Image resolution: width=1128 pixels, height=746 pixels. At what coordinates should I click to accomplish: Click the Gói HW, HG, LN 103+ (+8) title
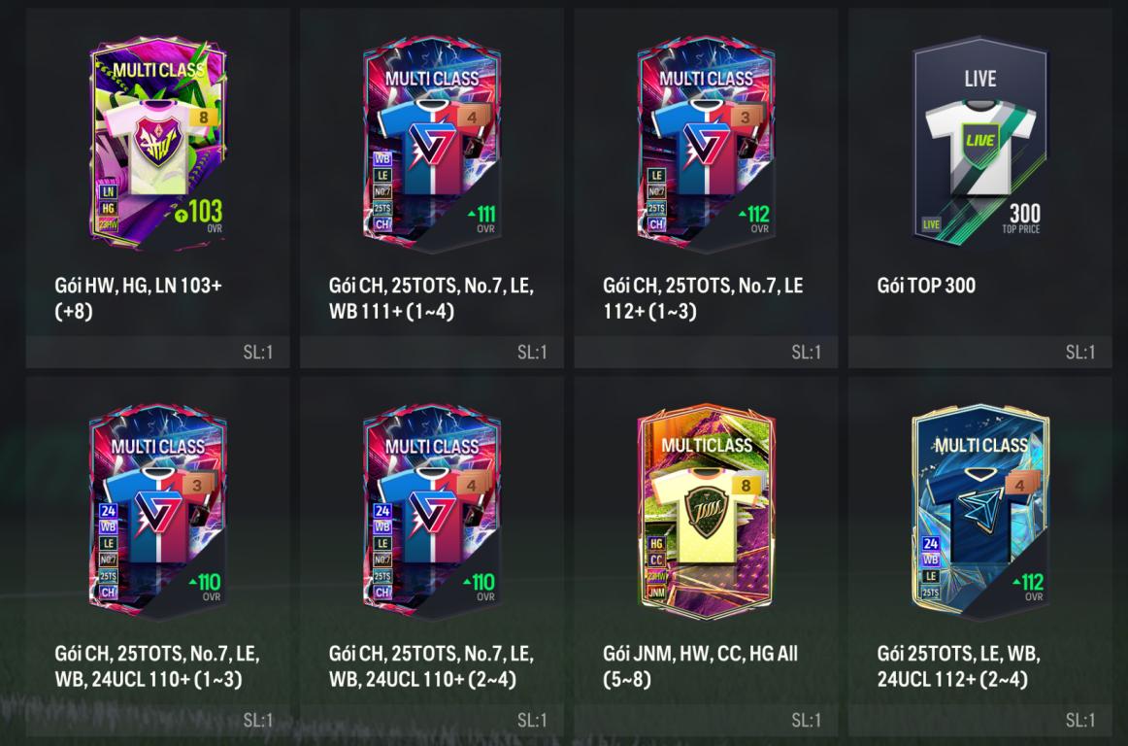(x=138, y=298)
